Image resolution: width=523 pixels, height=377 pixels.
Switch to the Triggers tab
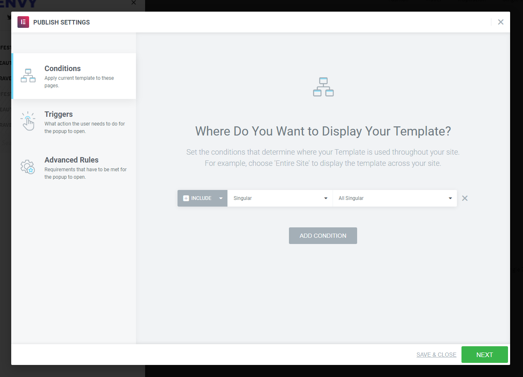pyautogui.click(x=59, y=114)
